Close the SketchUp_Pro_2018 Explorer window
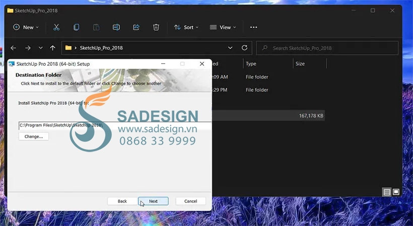This screenshot has height=226, width=413. [392, 11]
